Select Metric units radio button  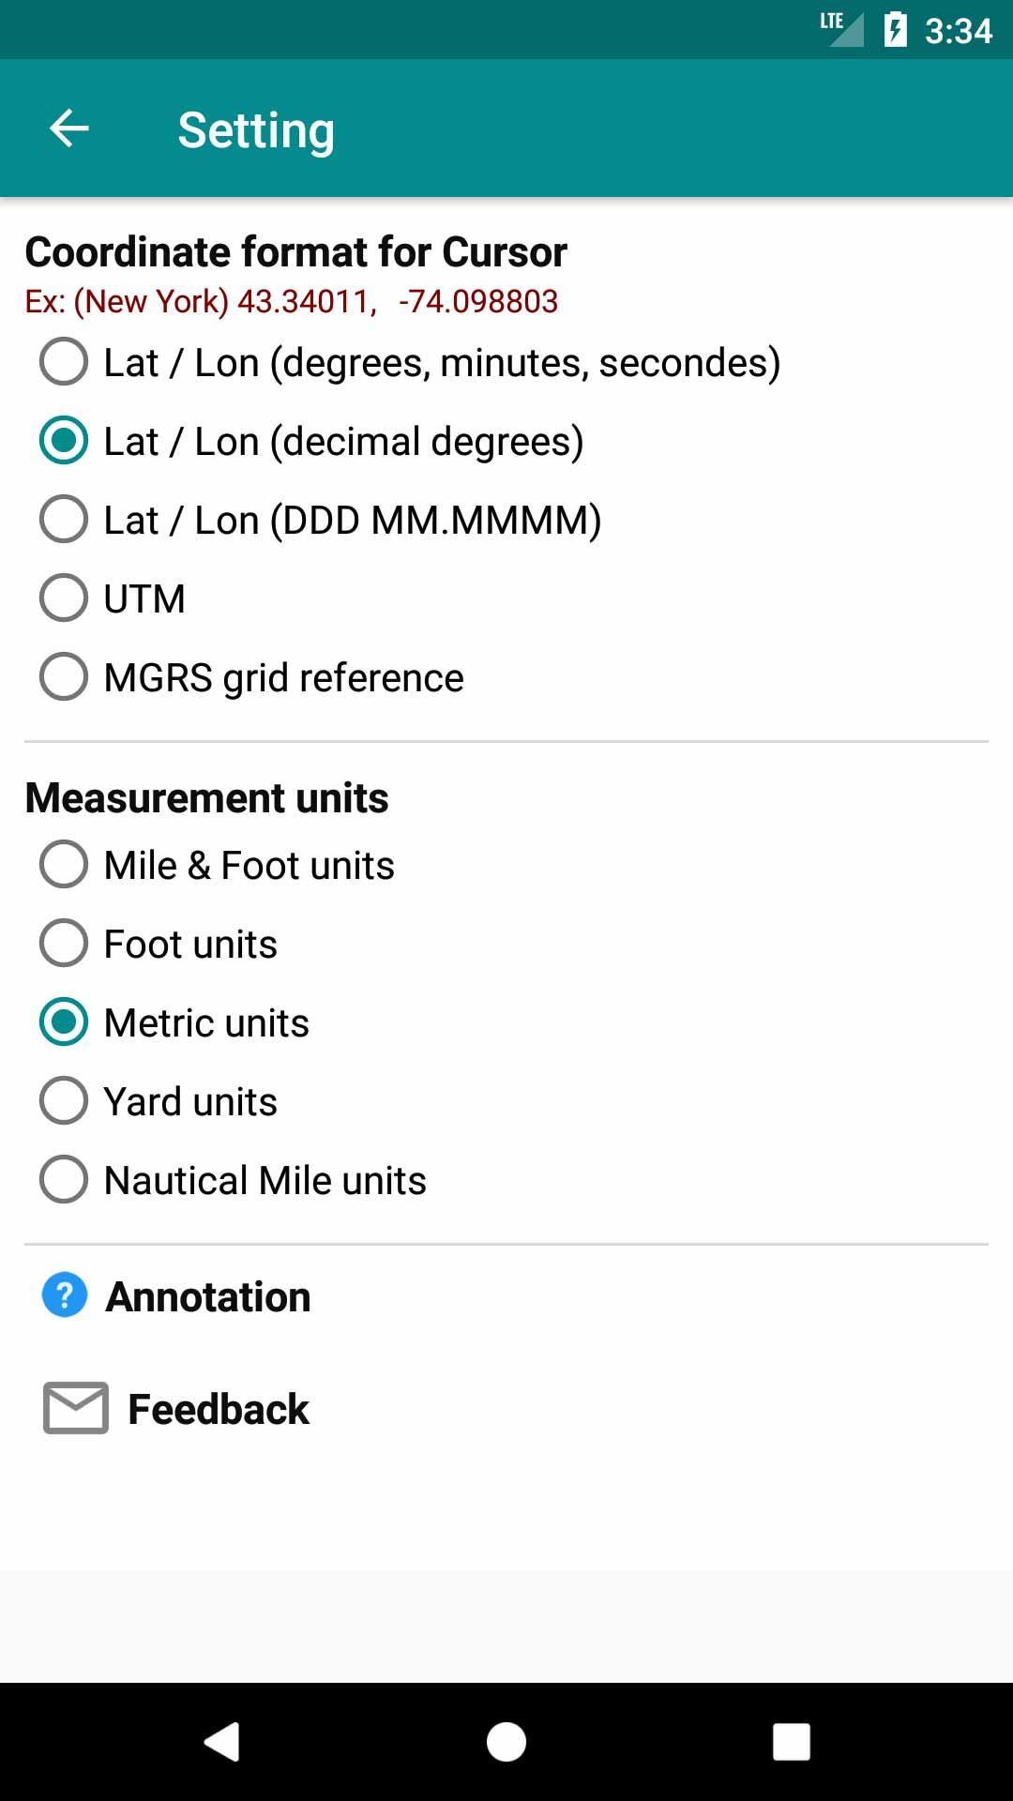tap(64, 1022)
